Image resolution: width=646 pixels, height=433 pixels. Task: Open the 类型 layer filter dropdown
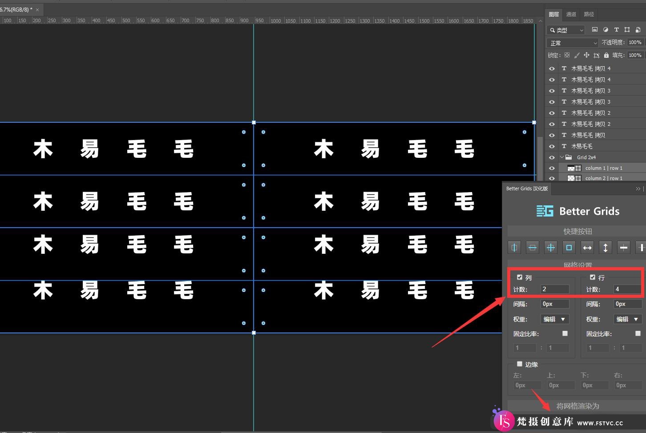click(565, 30)
